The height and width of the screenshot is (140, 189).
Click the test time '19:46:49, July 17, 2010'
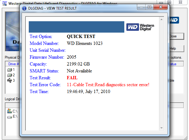tap(88, 92)
